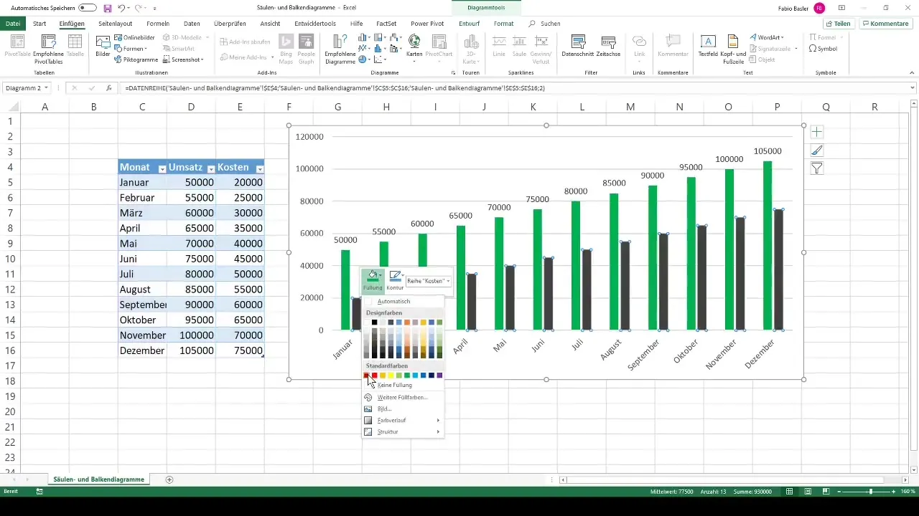This screenshot has width=919, height=516.
Task: Open the Datei tab
Action: (x=13, y=24)
